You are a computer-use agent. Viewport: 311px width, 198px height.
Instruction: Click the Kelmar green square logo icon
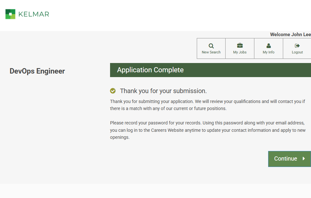tap(10, 14)
